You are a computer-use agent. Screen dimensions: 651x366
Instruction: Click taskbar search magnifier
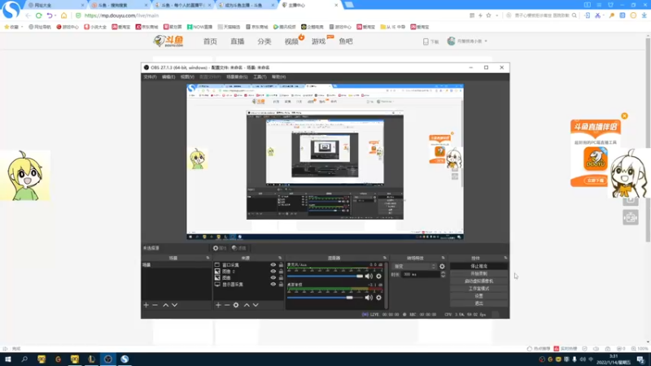point(24,359)
